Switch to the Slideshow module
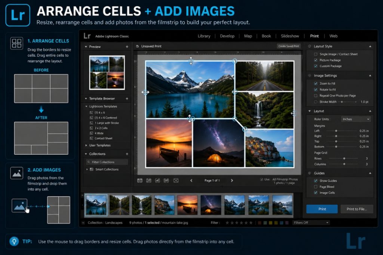 click(290, 36)
